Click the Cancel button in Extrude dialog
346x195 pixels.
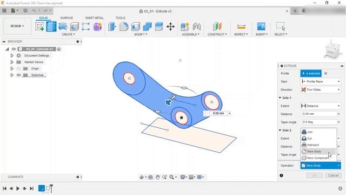pyautogui.click(x=333, y=175)
